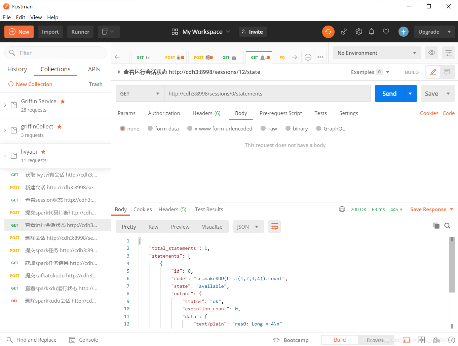Copy the response body to clipboard
This screenshot has width=458, height=346.
pyautogui.click(x=436, y=226)
